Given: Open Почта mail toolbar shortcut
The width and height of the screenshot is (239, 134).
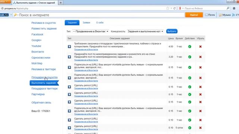Looking at the screenshot, I should [x=210, y=15].
